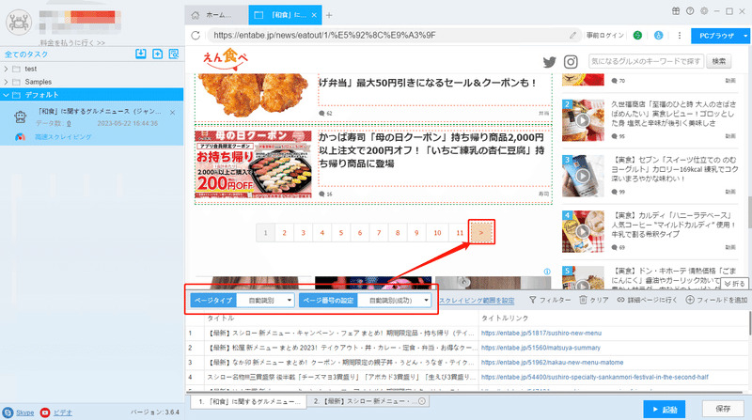Click スクレイピング範囲を設定 link
The height and width of the screenshot is (420, 752).
(x=477, y=301)
